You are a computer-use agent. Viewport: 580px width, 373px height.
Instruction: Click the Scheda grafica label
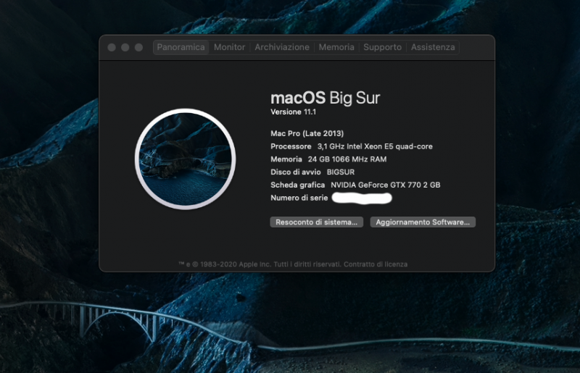(297, 185)
